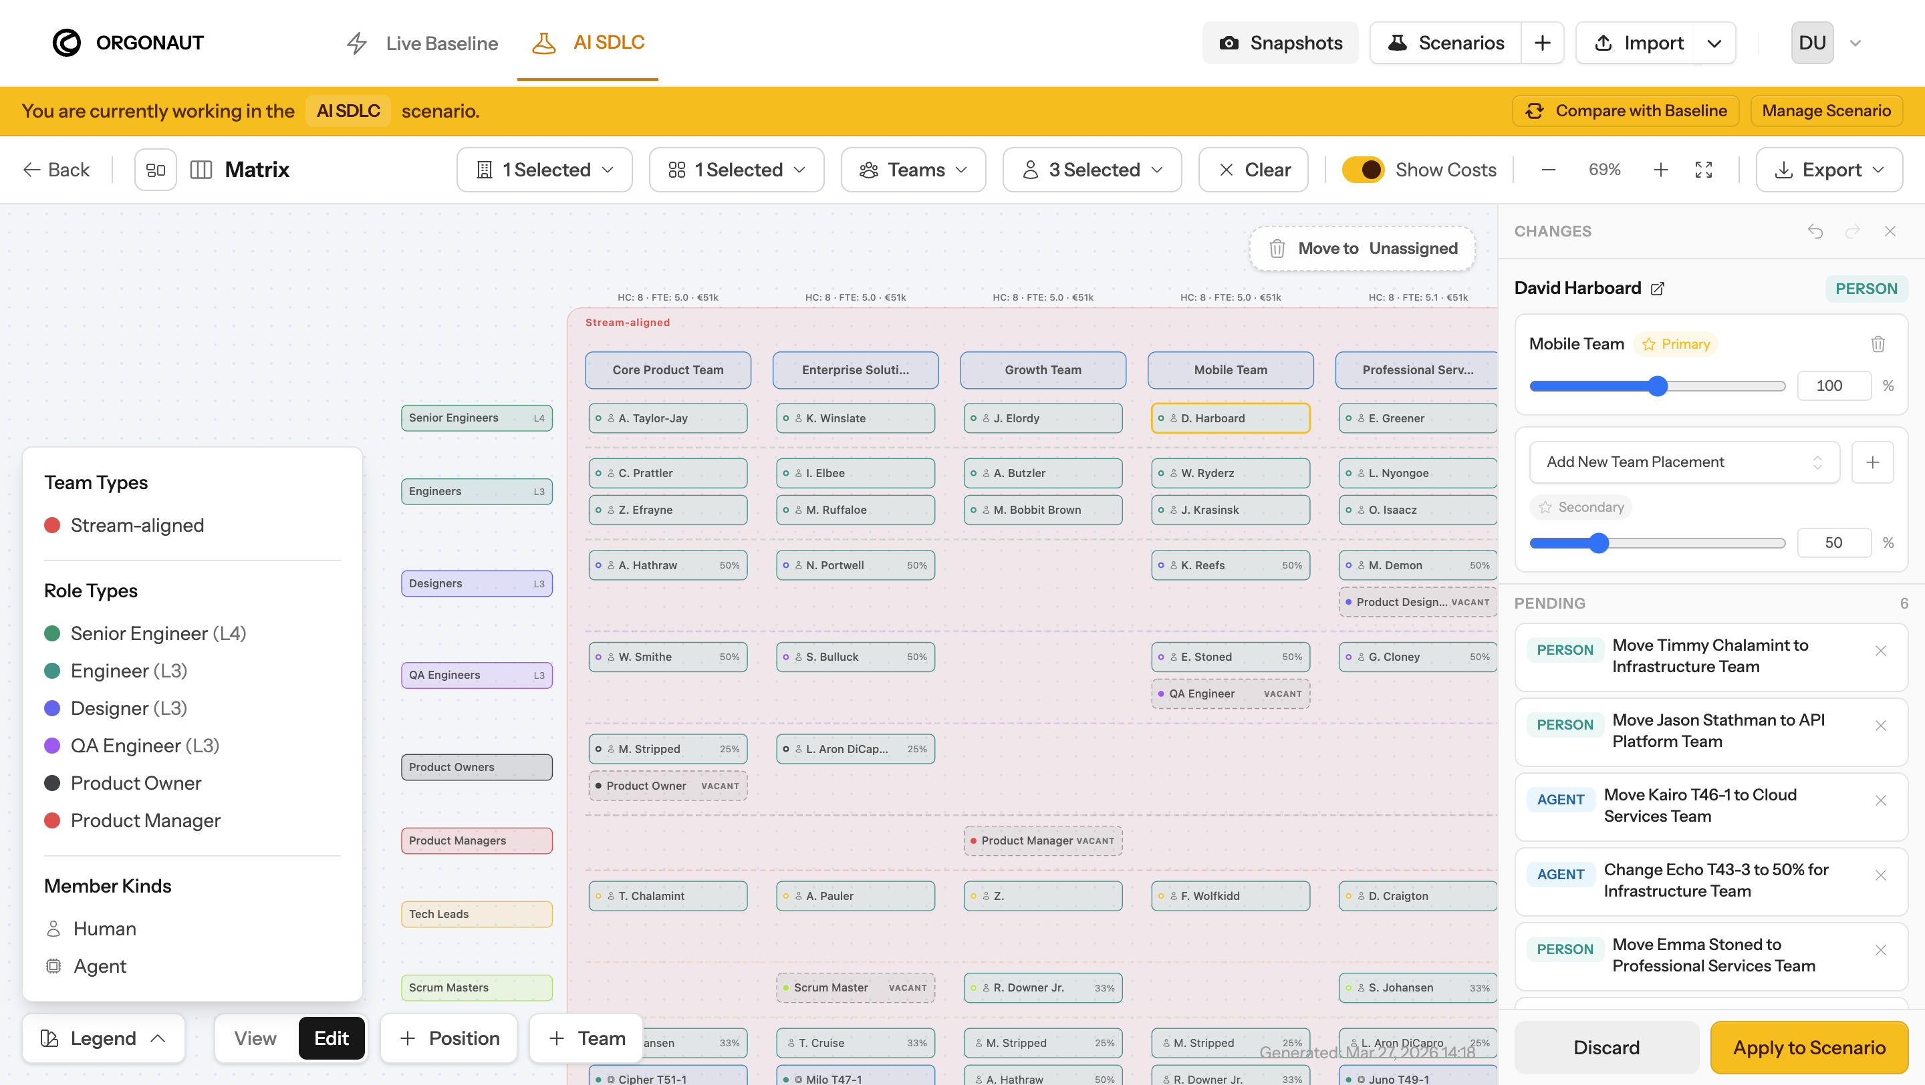This screenshot has height=1085, width=1925.
Task: Click the Mobile Team percent field
Action: pos(1834,386)
